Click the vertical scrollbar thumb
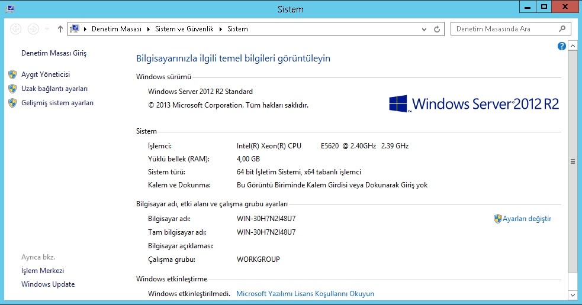Image resolution: width=582 pixels, height=305 pixels. 573,161
